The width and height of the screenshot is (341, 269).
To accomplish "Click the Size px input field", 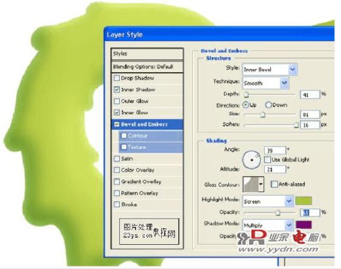I will (x=310, y=114).
